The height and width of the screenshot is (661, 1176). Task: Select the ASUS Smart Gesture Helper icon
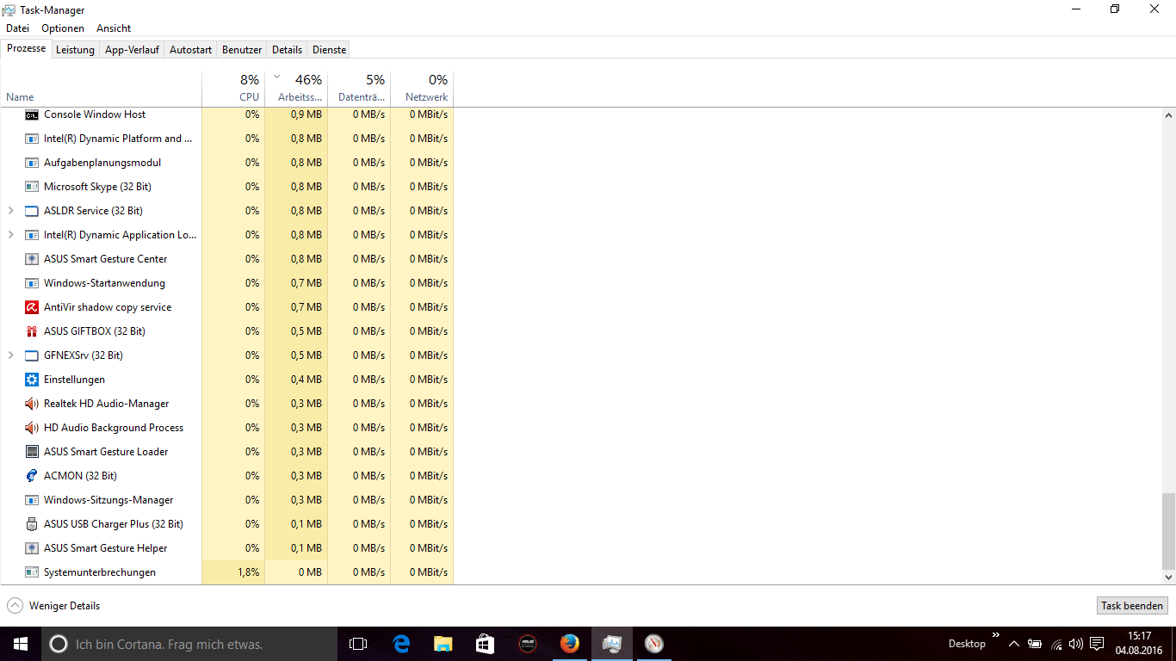tap(32, 548)
